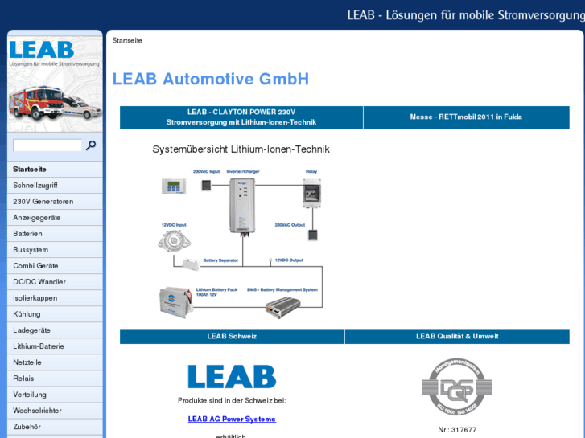The width and height of the screenshot is (585, 438).
Task: Open LEAB - CLAYTON POWER 230V header
Action: [x=241, y=117]
